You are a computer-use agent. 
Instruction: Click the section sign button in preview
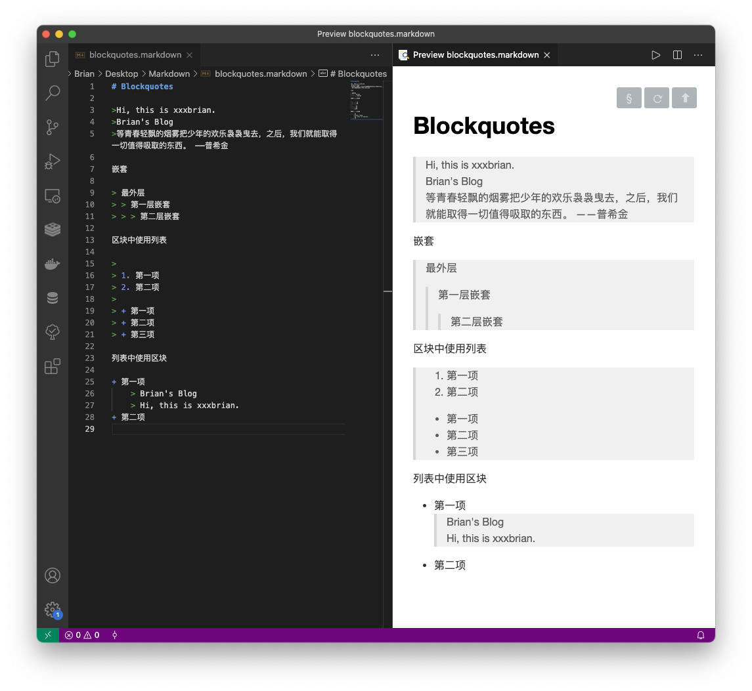click(x=629, y=98)
